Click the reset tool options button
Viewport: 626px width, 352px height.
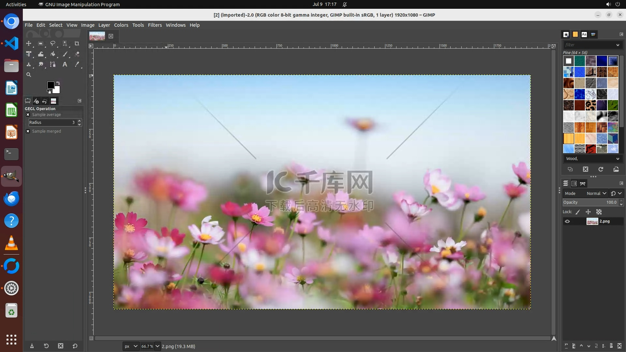pyautogui.click(x=75, y=346)
